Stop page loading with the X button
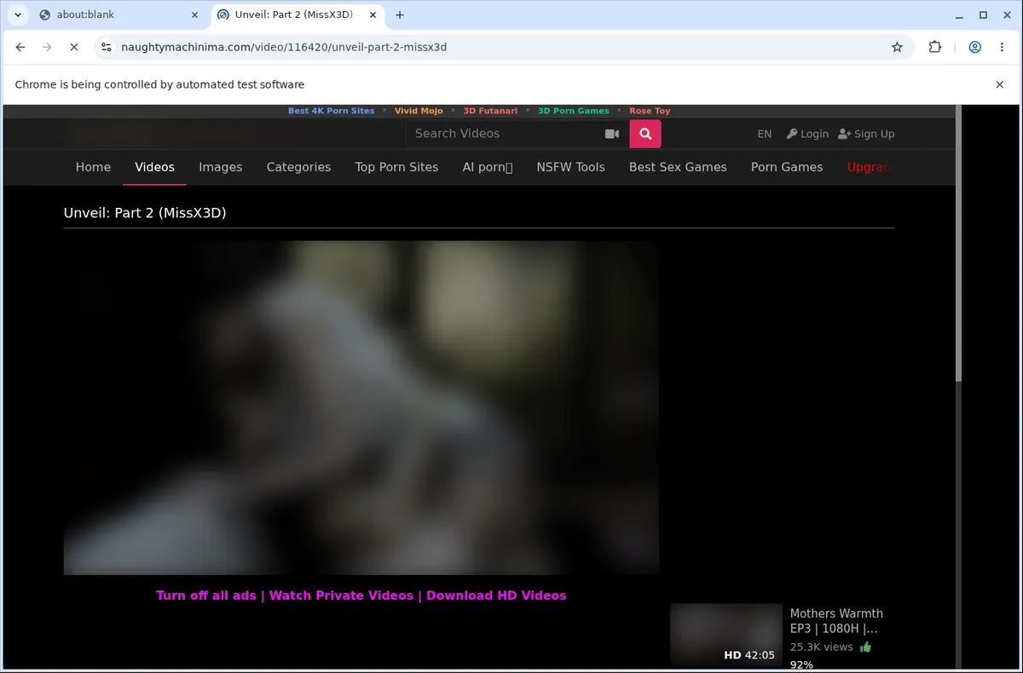 click(x=74, y=48)
